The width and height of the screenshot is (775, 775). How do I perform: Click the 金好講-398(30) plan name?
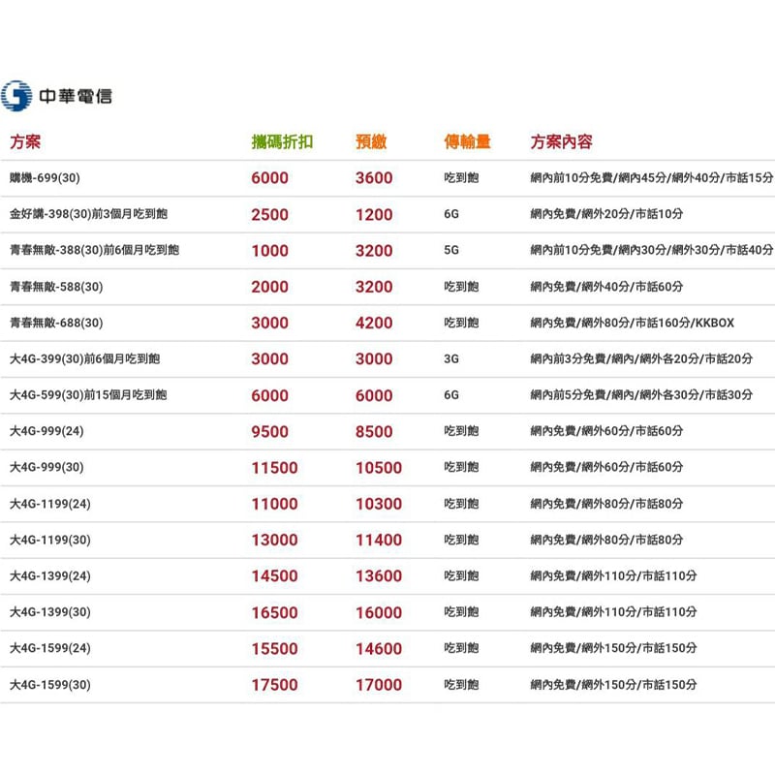[x=88, y=214]
